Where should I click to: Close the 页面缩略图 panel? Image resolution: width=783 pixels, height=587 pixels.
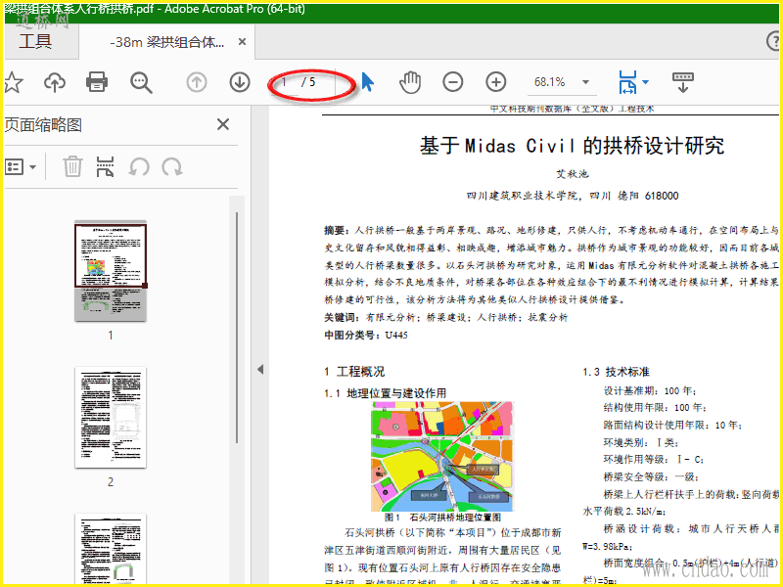point(223,124)
